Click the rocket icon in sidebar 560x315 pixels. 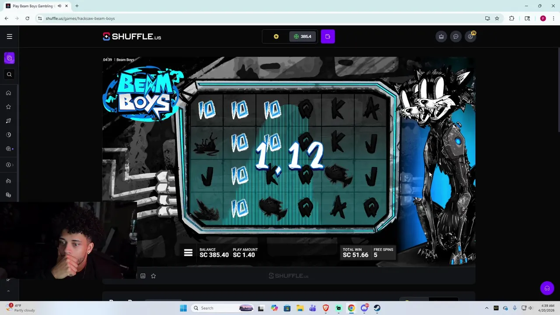(x=8, y=121)
